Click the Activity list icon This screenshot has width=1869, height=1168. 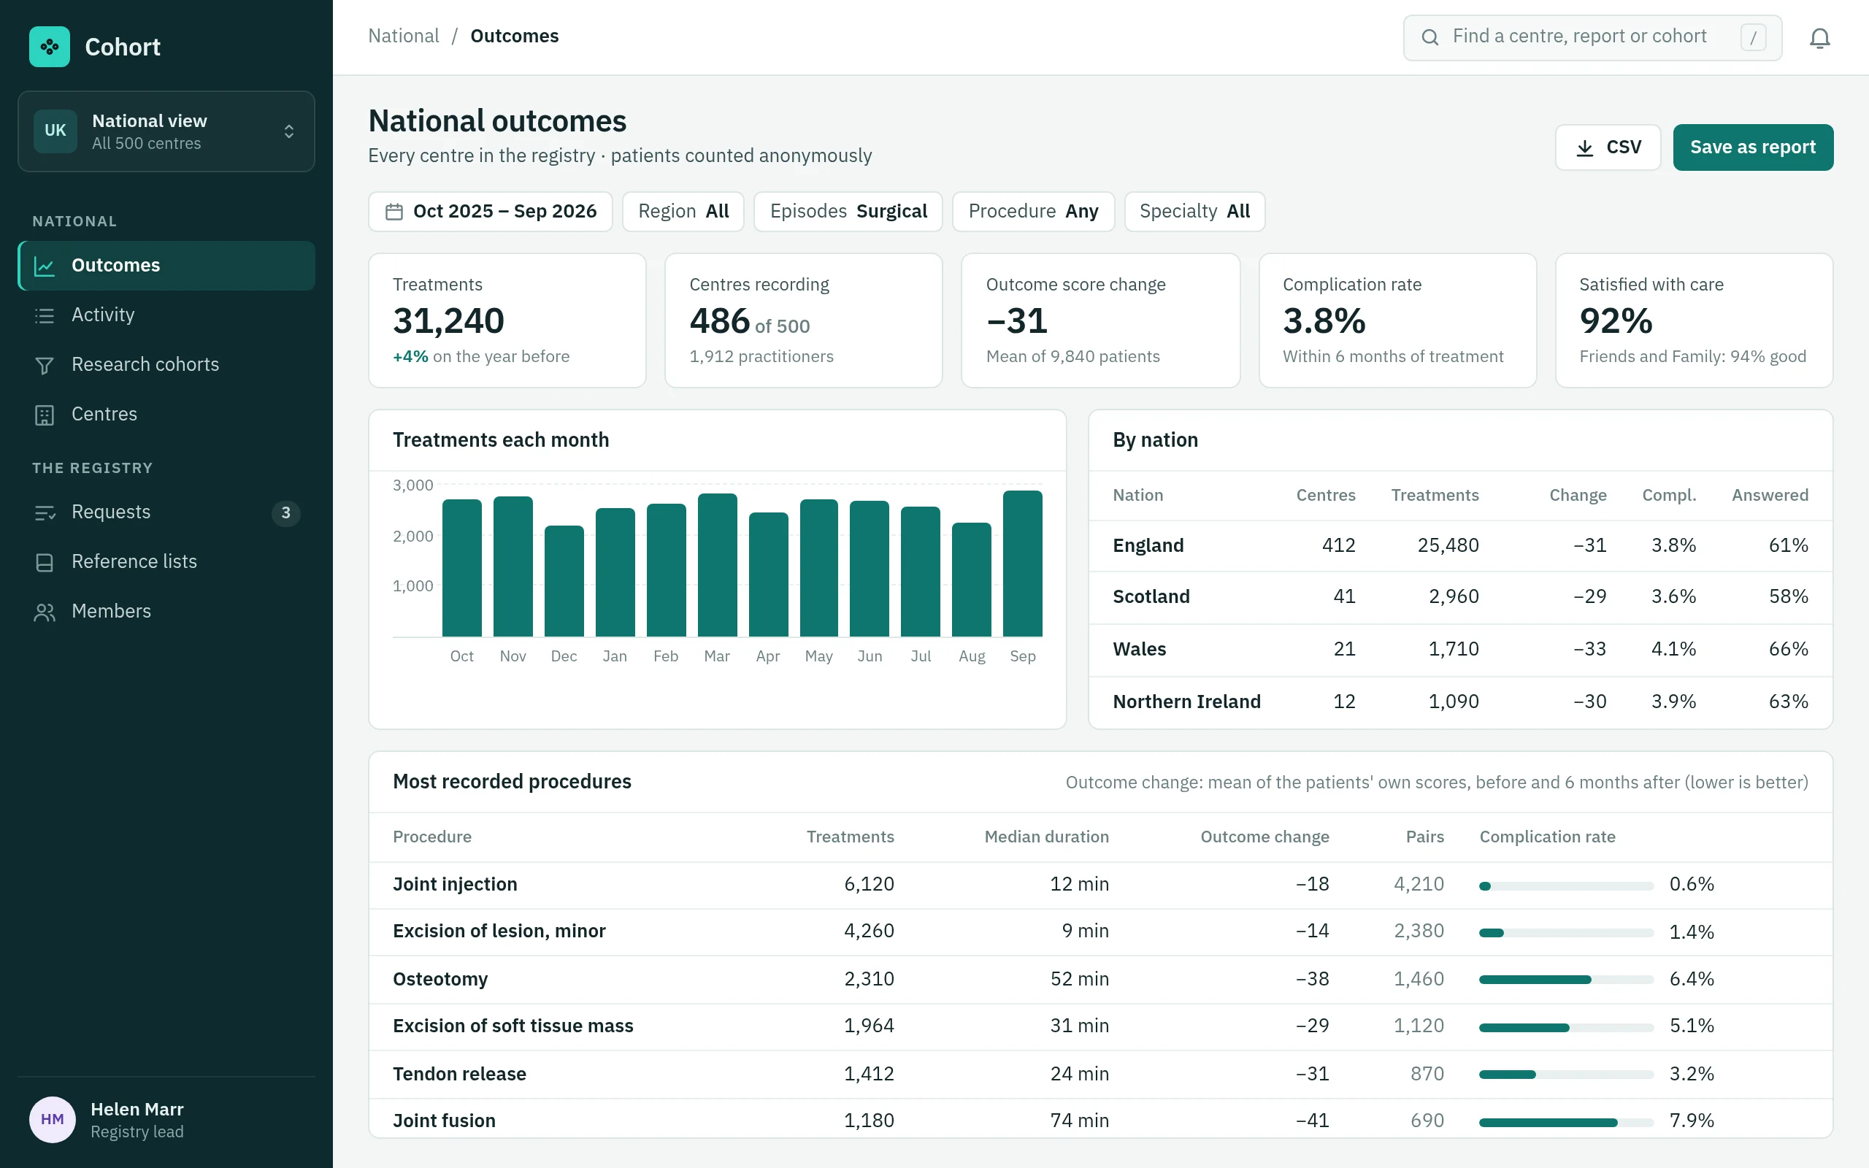click(45, 315)
